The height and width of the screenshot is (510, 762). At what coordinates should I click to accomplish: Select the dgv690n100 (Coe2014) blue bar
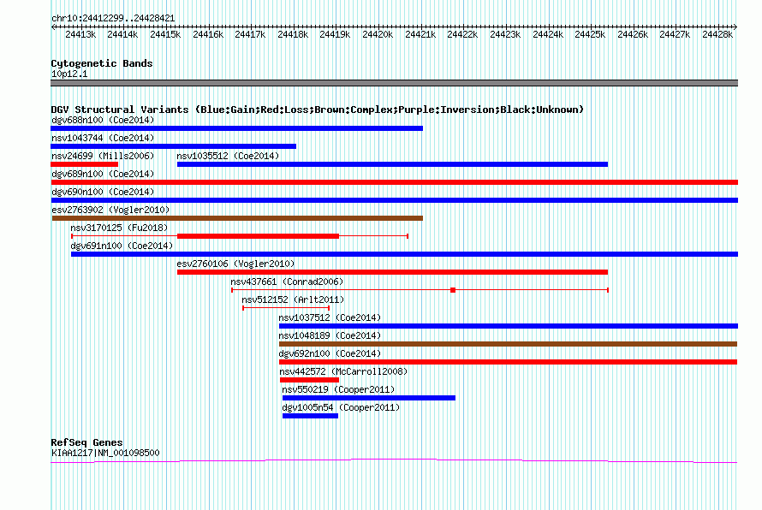(x=394, y=200)
